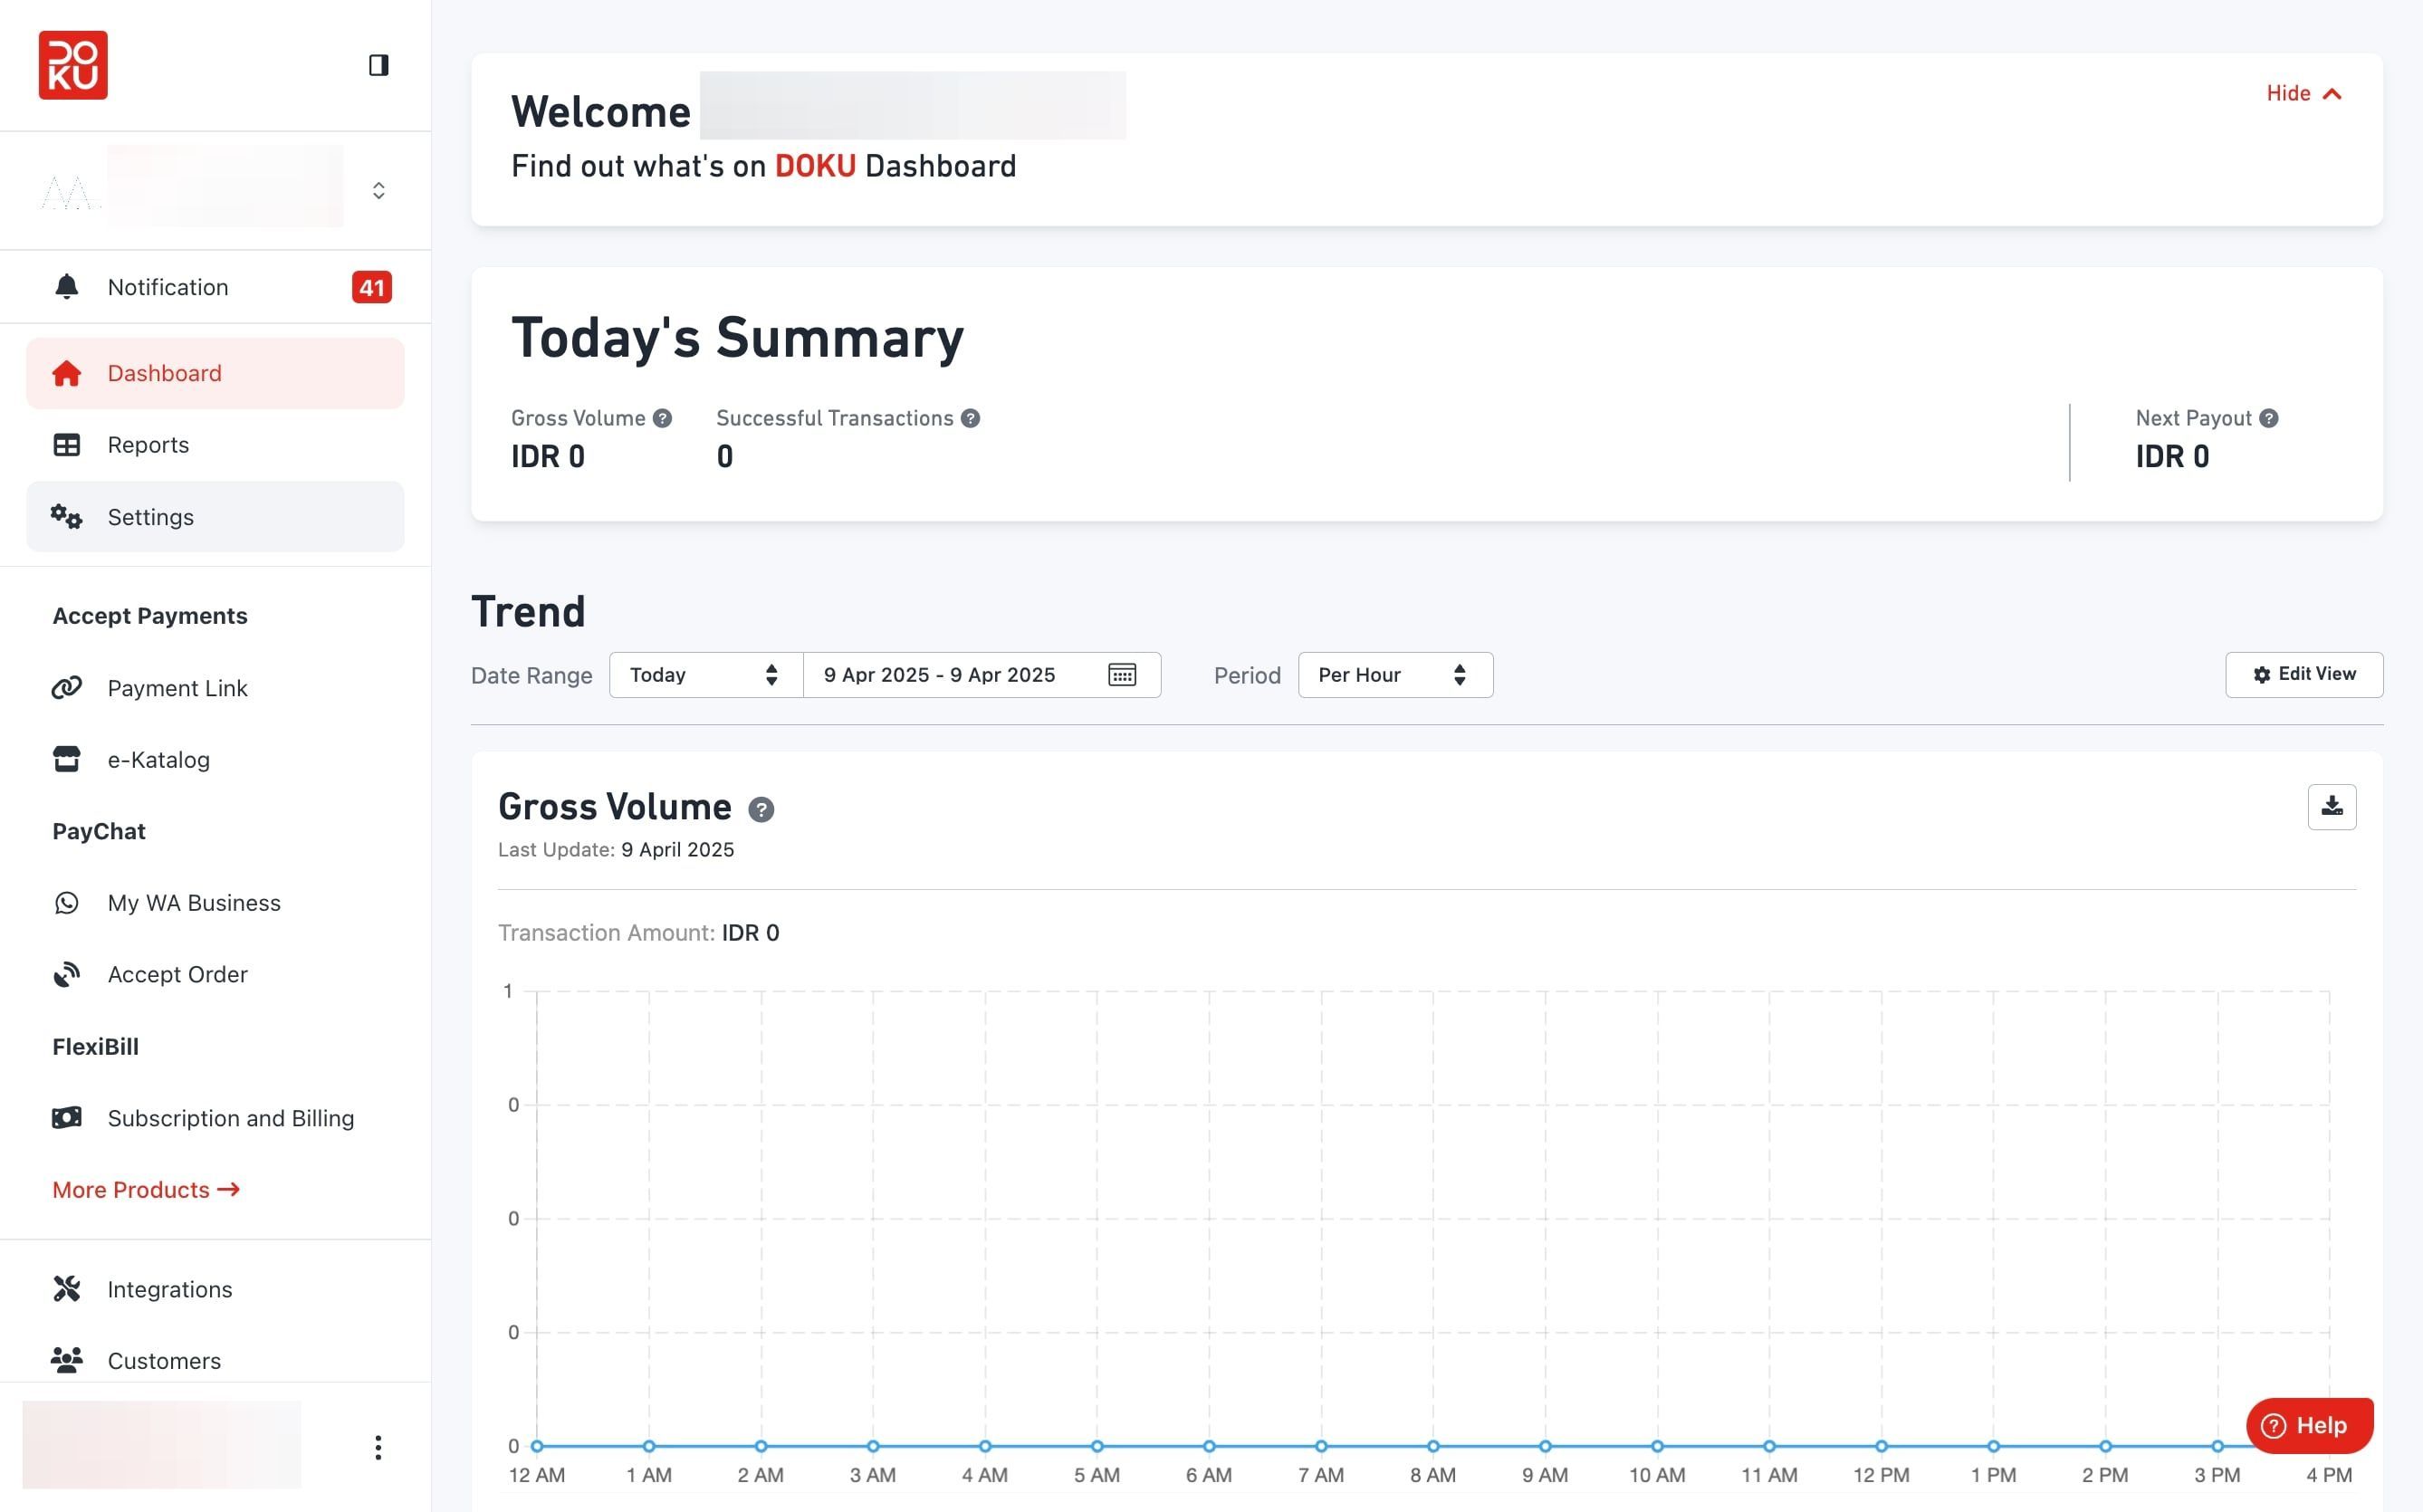Click the chart data point at 12 AM
This screenshot has height=1512, width=2423.
[x=537, y=1446]
